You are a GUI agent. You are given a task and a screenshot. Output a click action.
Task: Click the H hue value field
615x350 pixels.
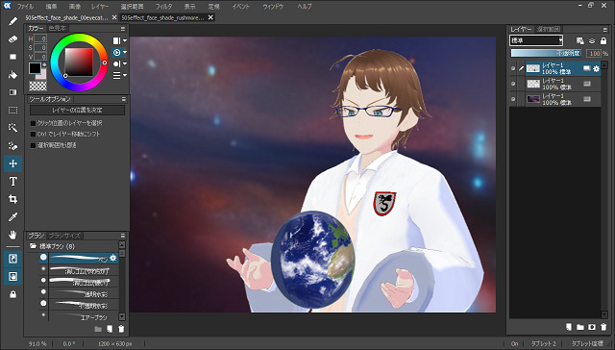click(x=40, y=38)
